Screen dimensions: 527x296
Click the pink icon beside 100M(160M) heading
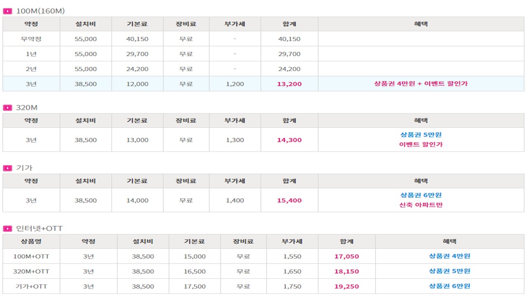[x=7, y=11]
